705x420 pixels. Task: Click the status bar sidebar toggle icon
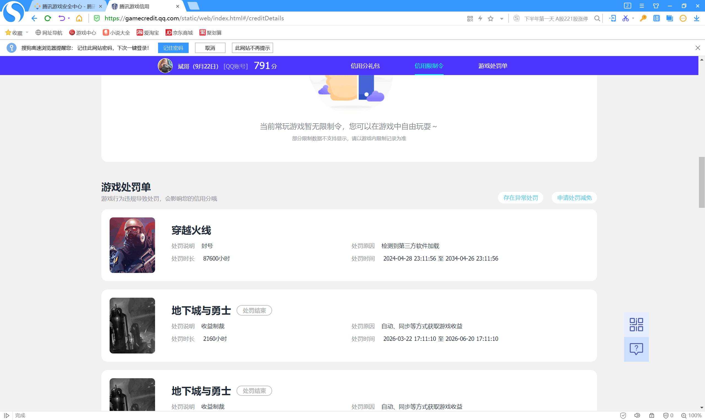(7, 416)
